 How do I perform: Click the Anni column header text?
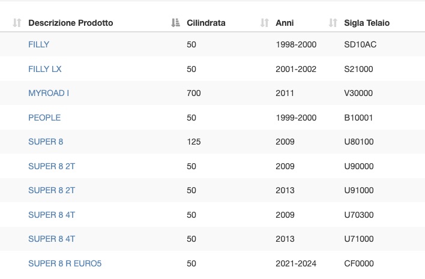click(x=285, y=23)
